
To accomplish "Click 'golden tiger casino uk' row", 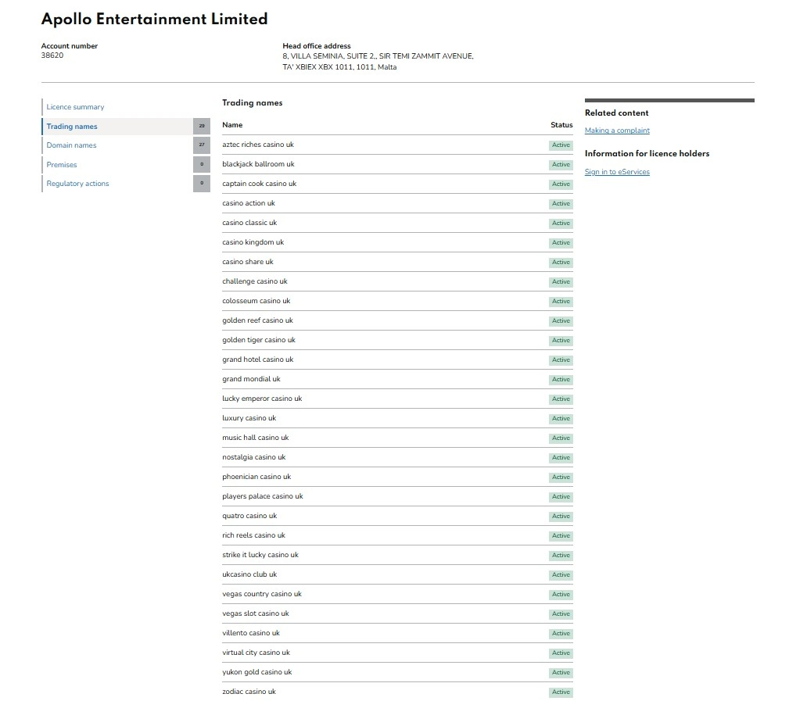I will [397, 340].
